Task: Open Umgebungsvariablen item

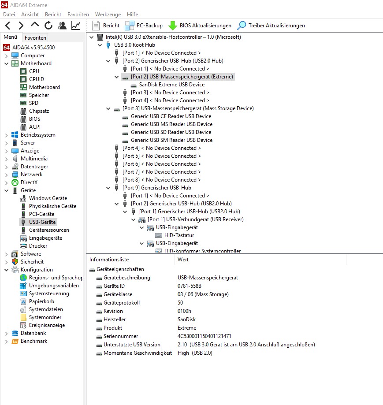Action: coord(54,286)
